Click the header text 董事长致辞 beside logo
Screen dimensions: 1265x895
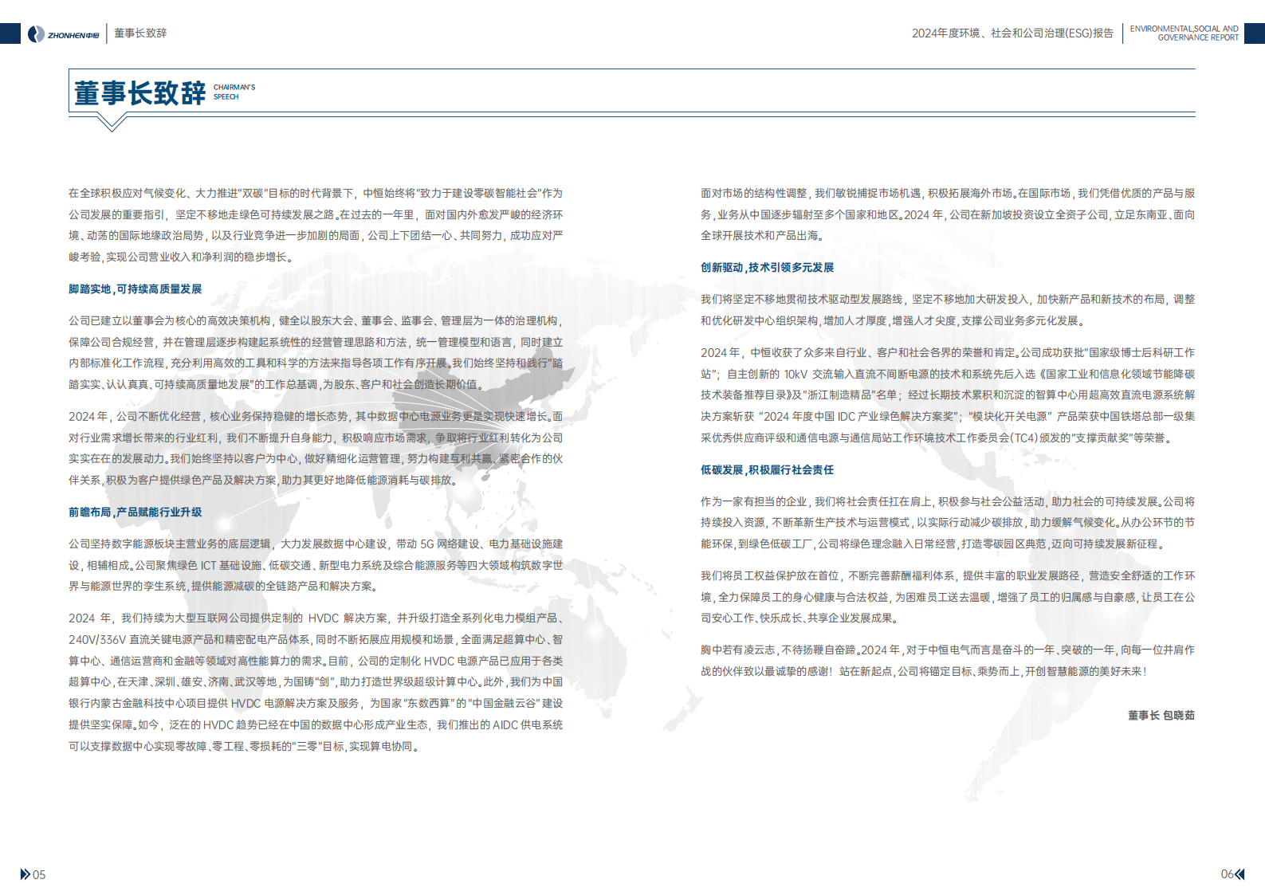(x=140, y=33)
